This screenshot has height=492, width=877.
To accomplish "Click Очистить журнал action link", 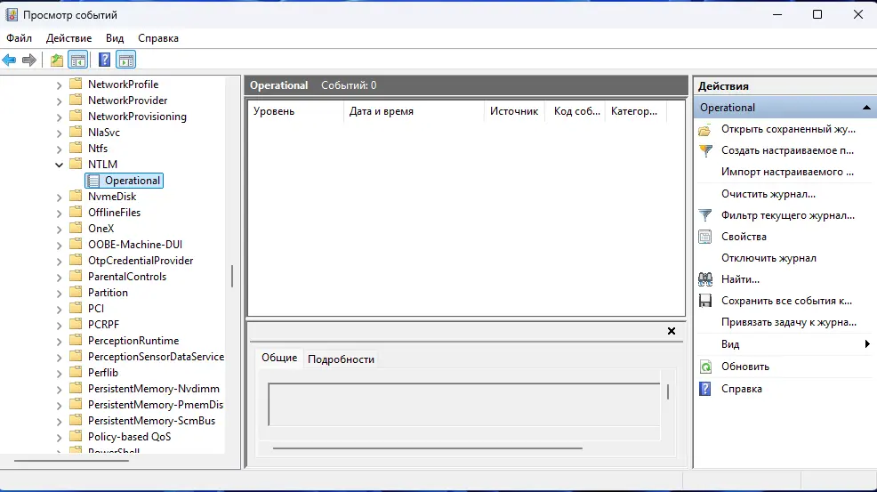I will coord(768,194).
